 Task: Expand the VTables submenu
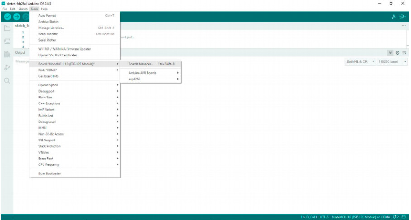tap(75, 153)
